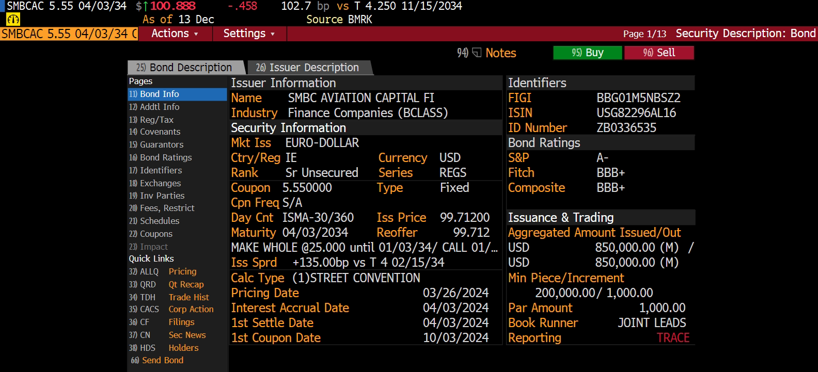Click the TRACE reporting value
Viewport: 818px width, 372px height.
coord(673,338)
